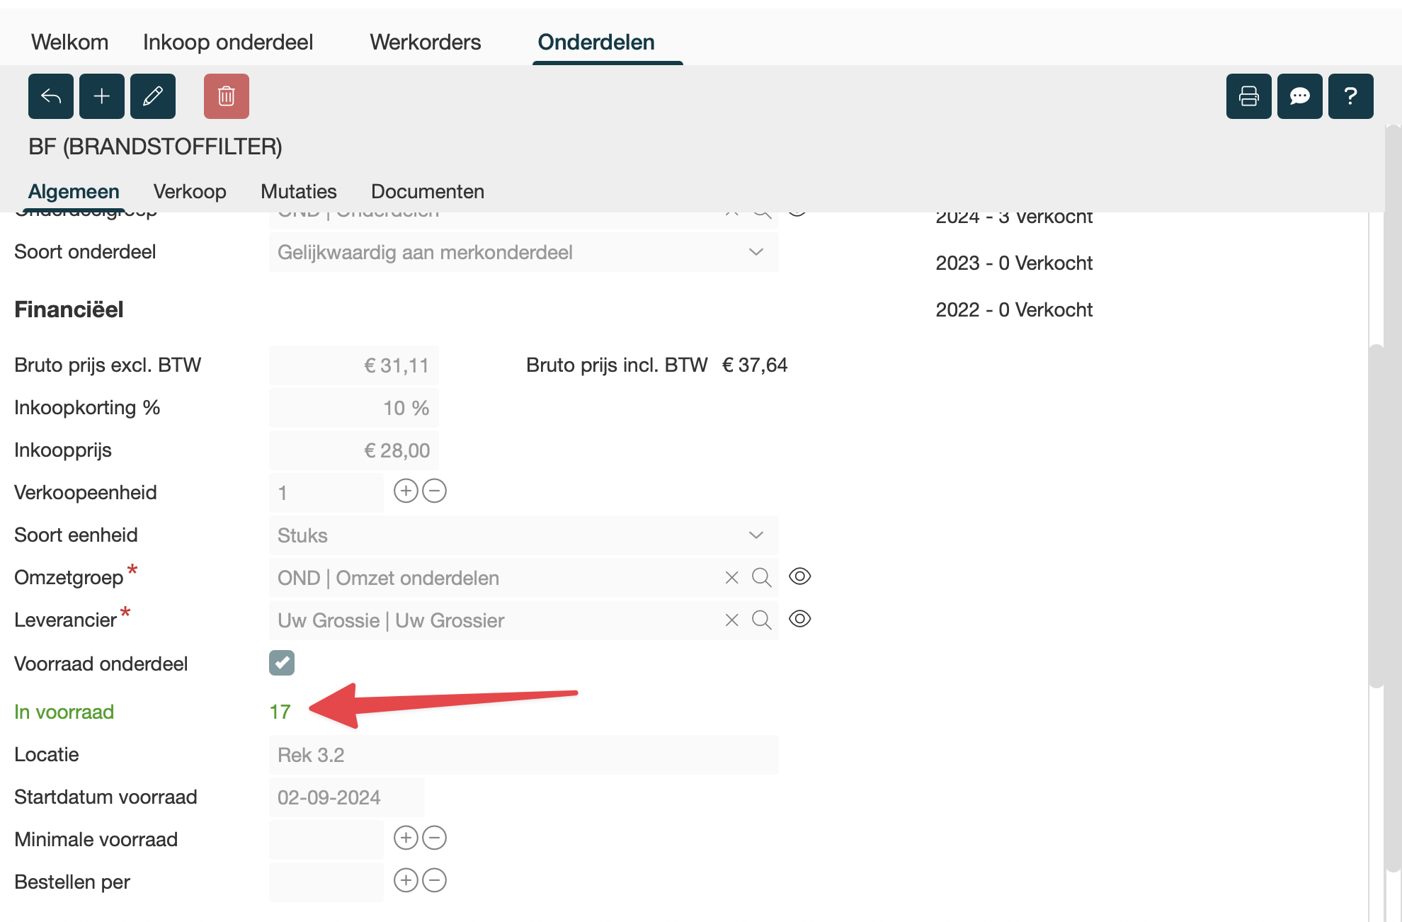Click eye icon next to Leverancier

(x=800, y=619)
